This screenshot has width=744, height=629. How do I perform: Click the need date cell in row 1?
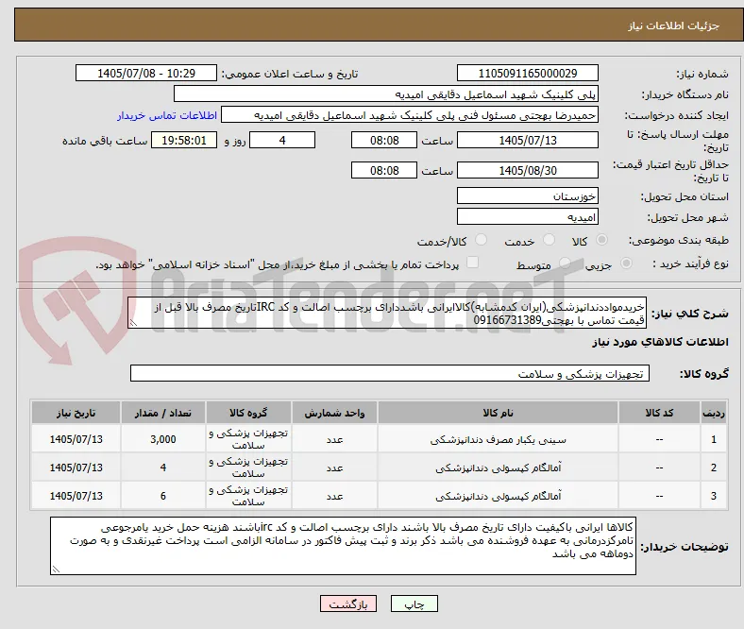(76, 439)
